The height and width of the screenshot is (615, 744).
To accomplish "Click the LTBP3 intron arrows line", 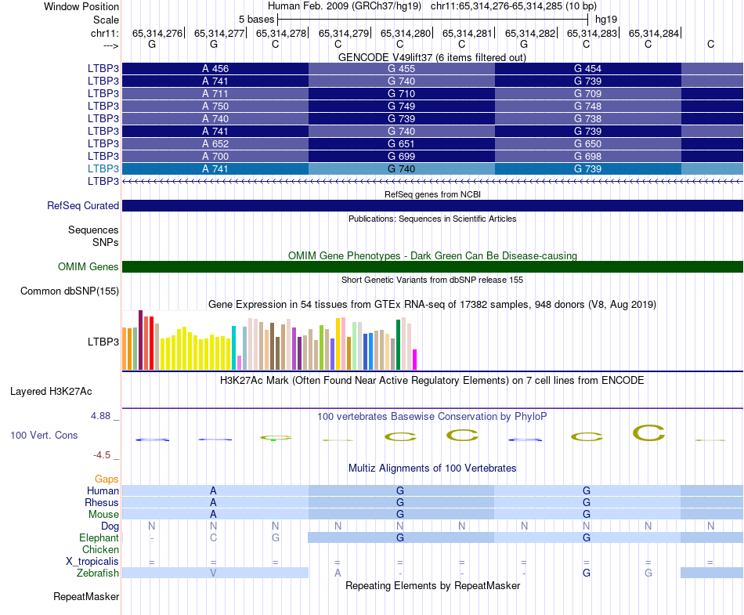I will click(x=432, y=181).
